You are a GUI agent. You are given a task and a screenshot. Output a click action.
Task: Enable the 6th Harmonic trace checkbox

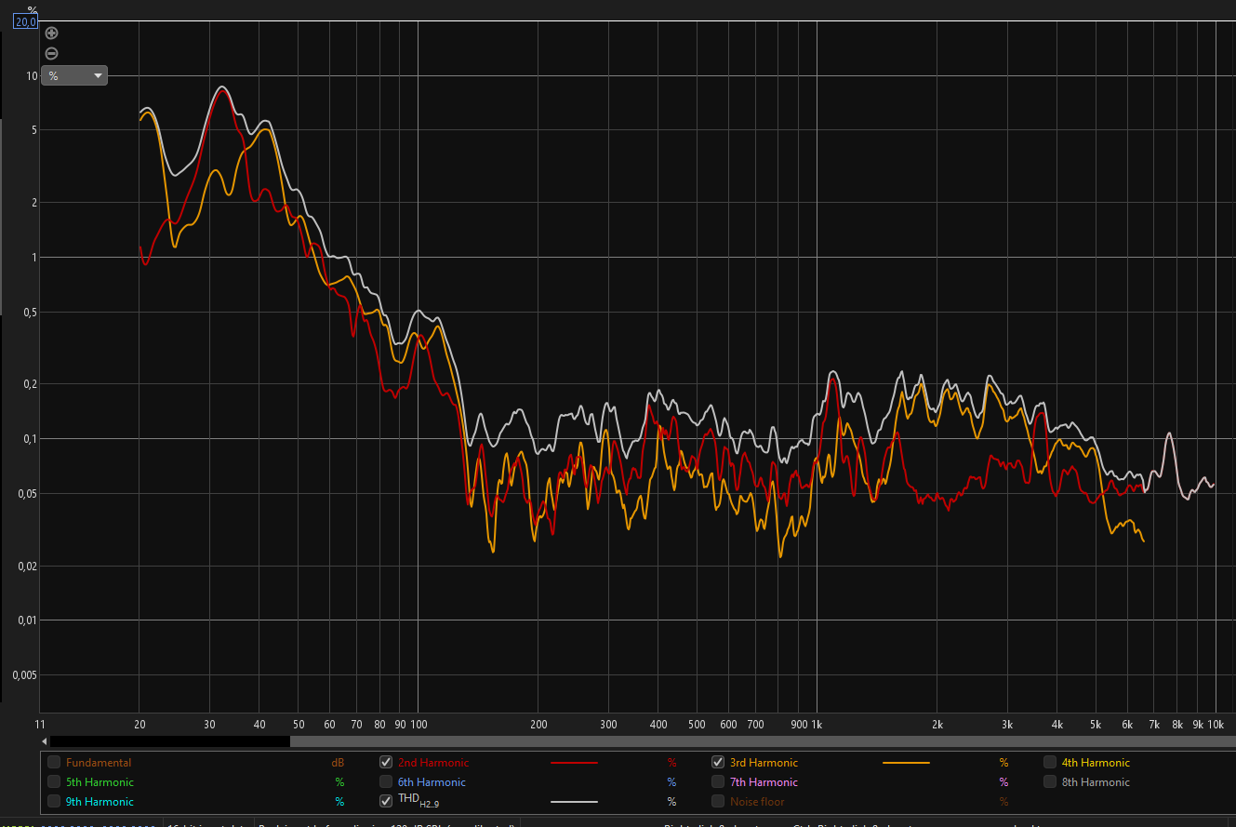click(x=386, y=782)
